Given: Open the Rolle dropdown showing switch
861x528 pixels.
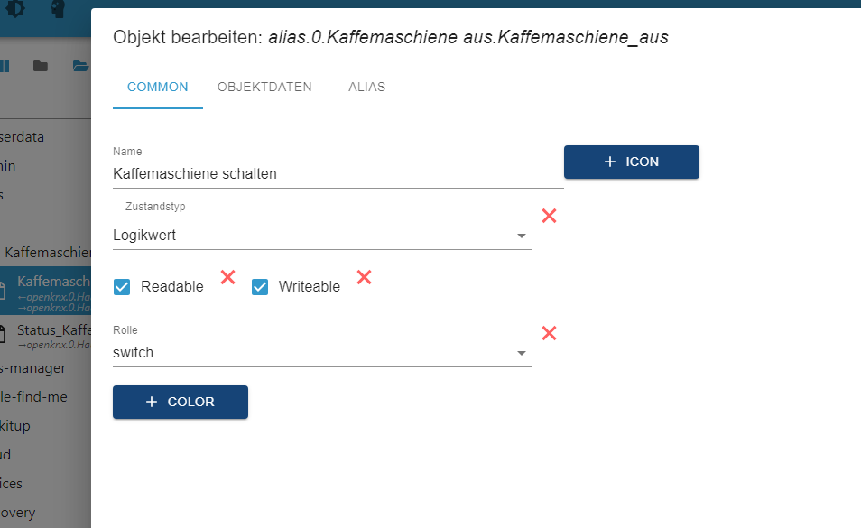Looking at the screenshot, I should click(x=322, y=353).
